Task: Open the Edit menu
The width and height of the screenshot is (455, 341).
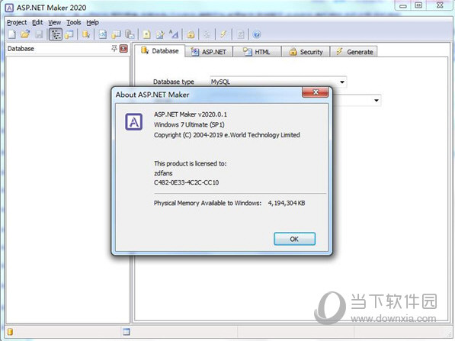Action: (x=37, y=22)
